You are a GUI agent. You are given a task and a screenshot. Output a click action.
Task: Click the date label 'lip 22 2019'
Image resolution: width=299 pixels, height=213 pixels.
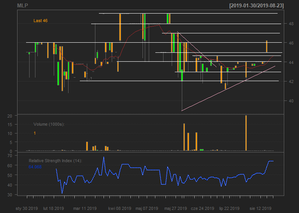point(229,208)
